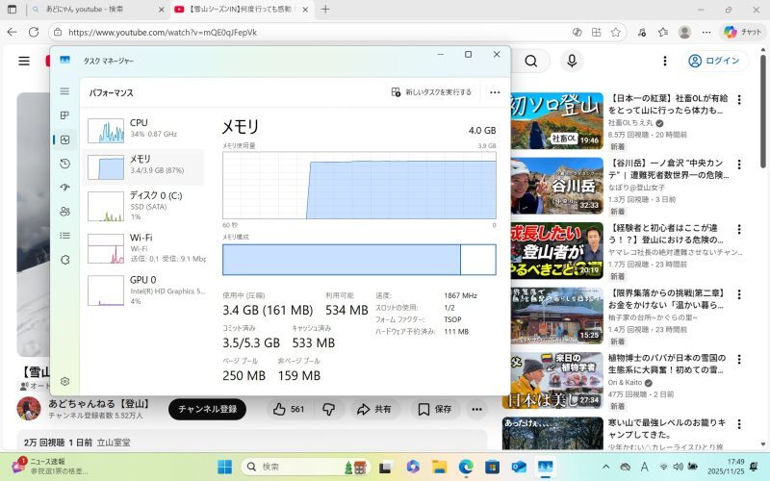Click 保存 save button
The width and height of the screenshot is (770, 481).
pyautogui.click(x=435, y=410)
